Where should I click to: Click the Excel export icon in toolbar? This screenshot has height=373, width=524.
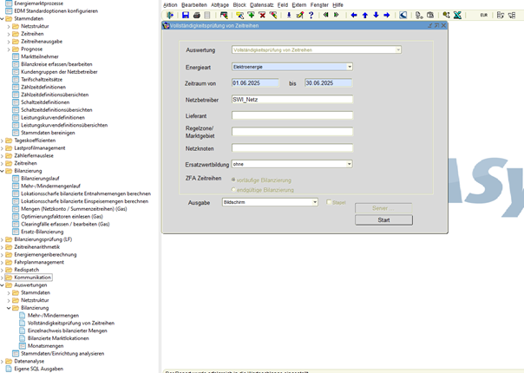tap(457, 15)
